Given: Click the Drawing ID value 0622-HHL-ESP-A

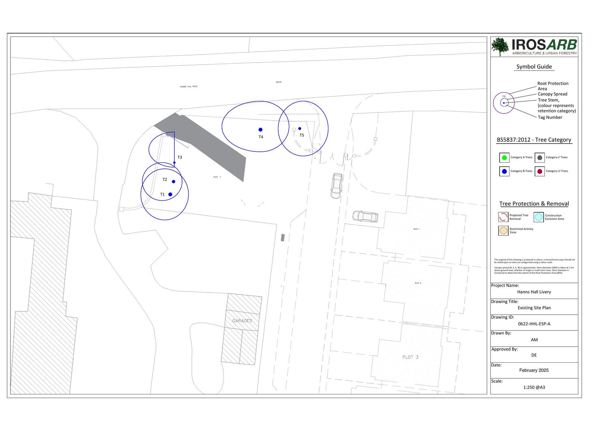Looking at the screenshot, I should [x=534, y=324].
